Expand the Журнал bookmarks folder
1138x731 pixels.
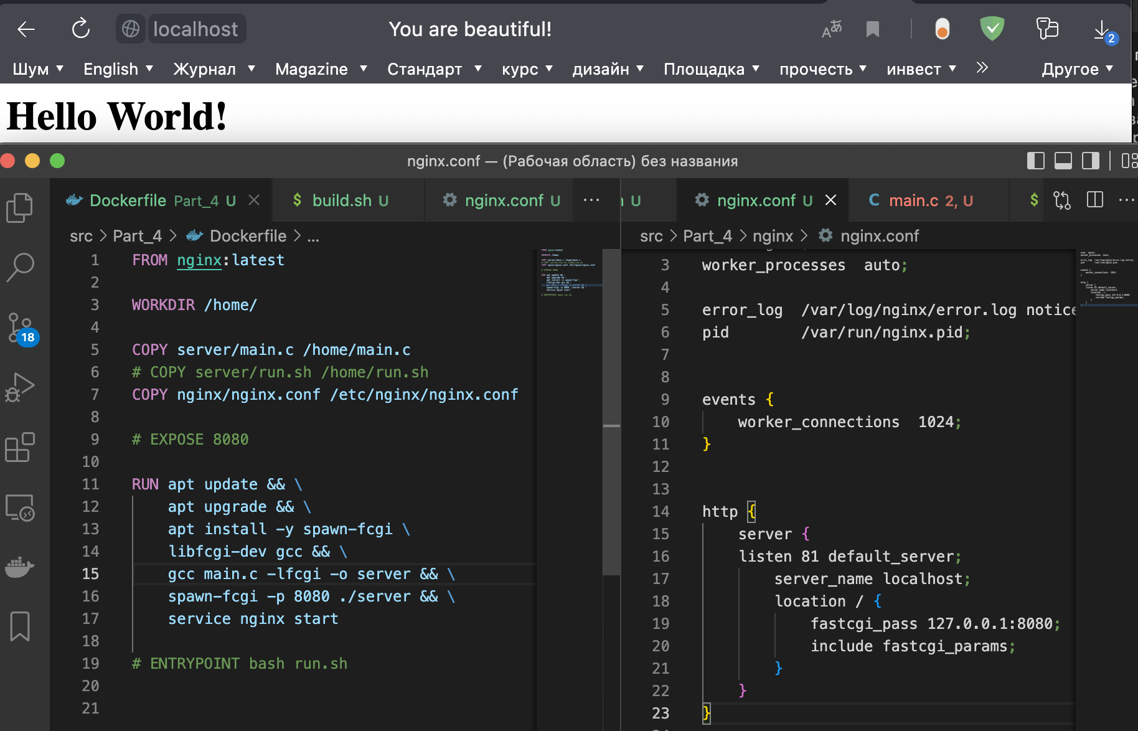pyautogui.click(x=214, y=69)
